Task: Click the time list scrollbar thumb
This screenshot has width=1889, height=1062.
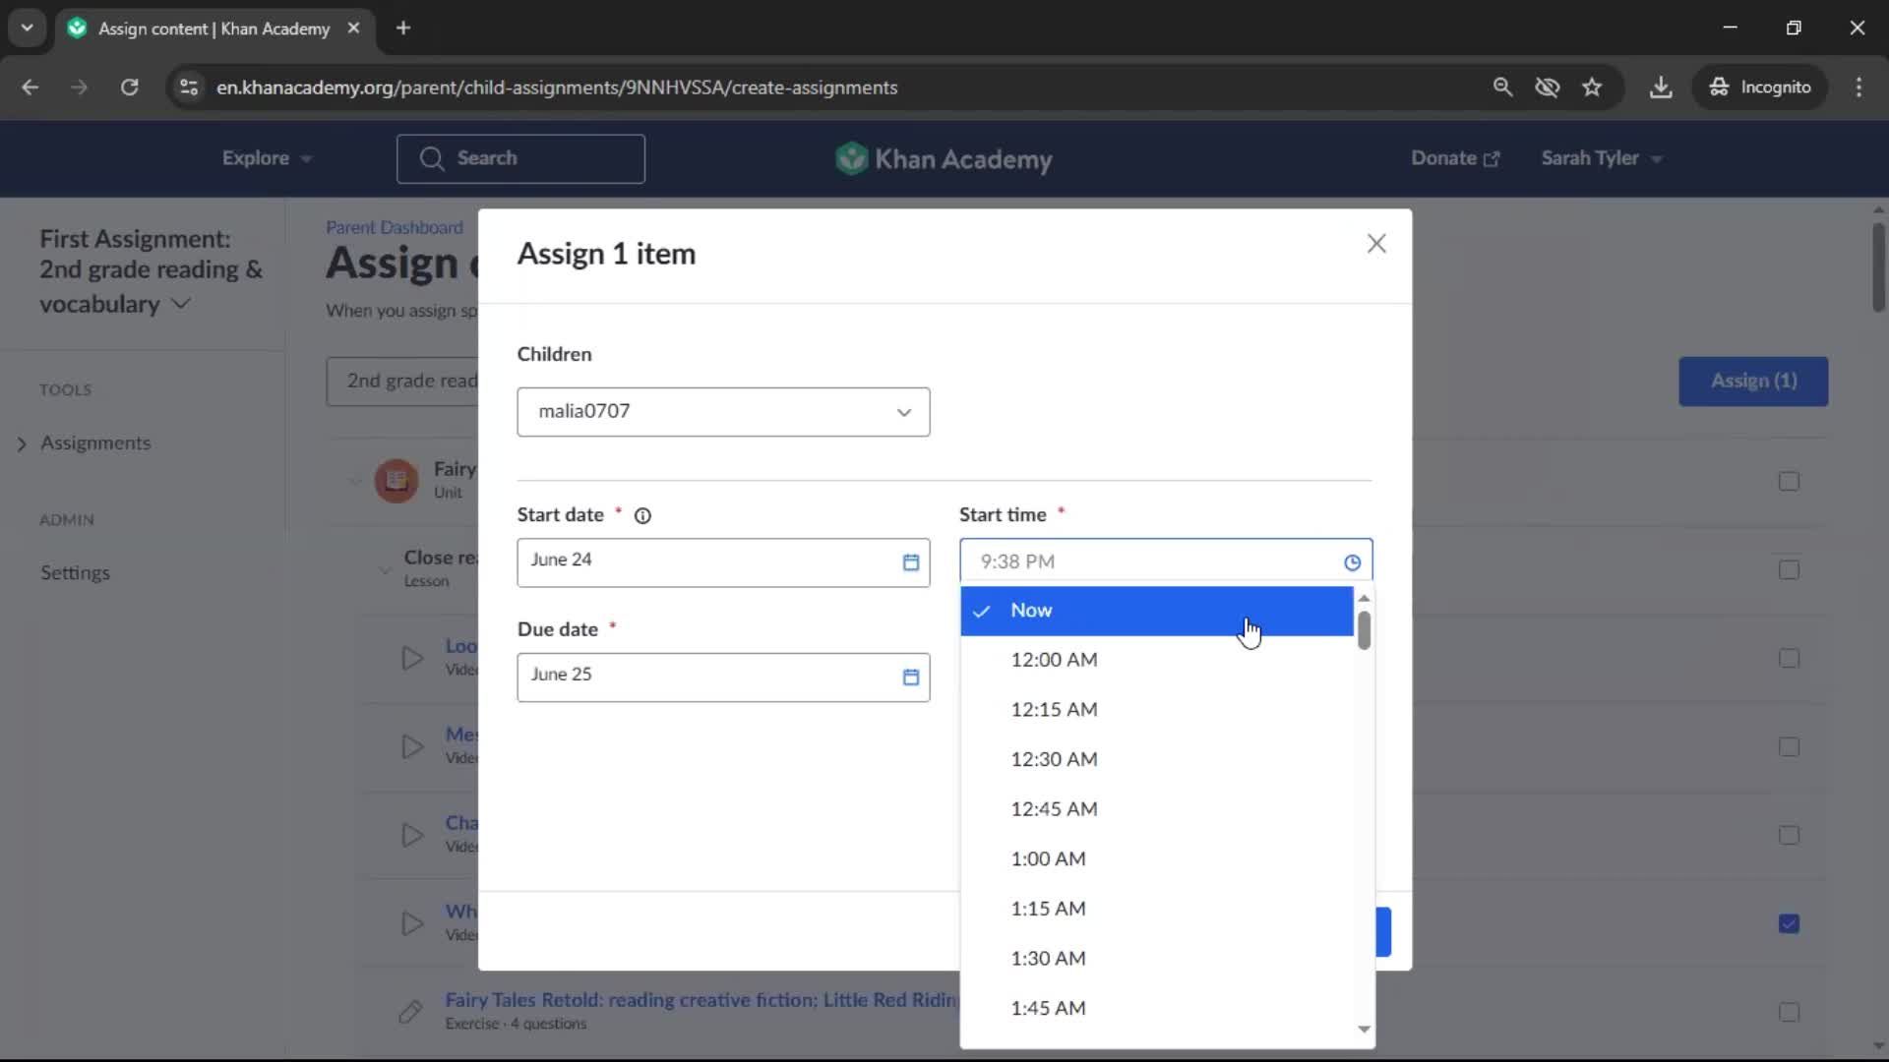Action: [1364, 630]
